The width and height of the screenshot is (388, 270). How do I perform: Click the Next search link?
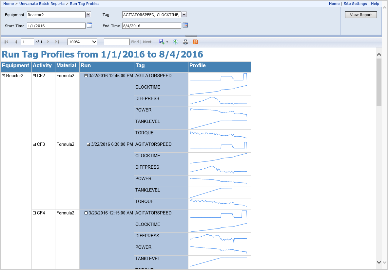click(147, 42)
